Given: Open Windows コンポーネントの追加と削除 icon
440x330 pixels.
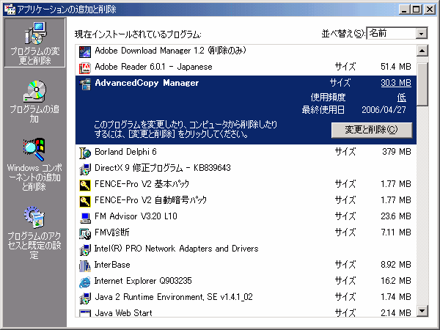Looking at the screenshot, I should pyautogui.click(x=34, y=150).
